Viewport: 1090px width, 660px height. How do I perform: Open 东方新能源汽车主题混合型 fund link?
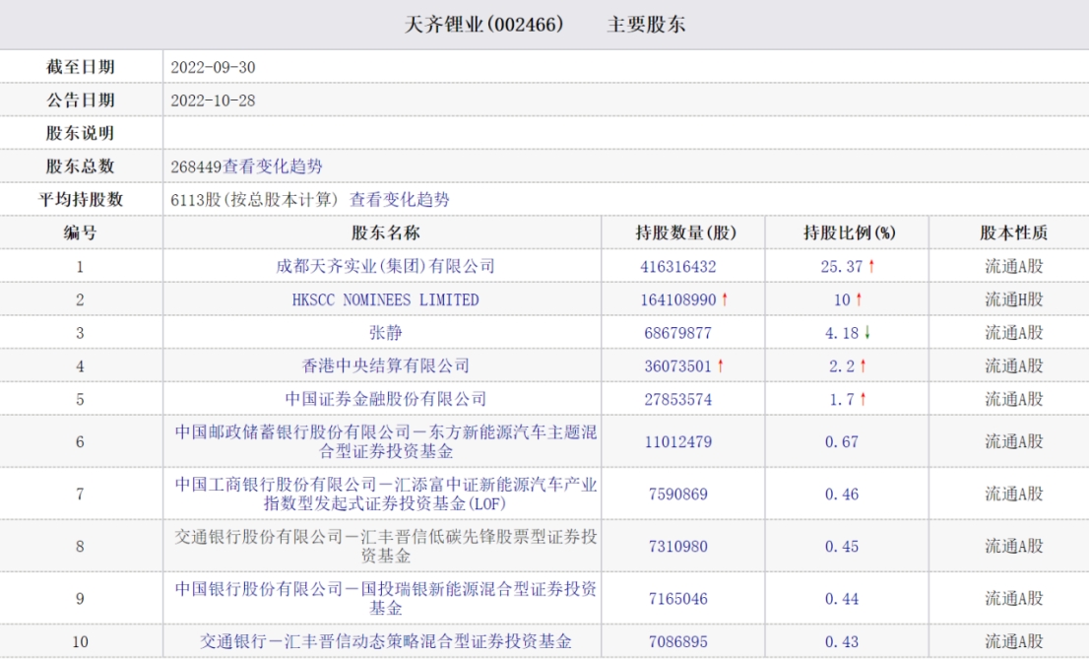(x=385, y=441)
